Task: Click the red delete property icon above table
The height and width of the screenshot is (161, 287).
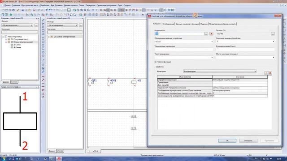Action: tap(270, 73)
